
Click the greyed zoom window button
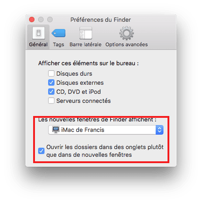tap(50, 20)
